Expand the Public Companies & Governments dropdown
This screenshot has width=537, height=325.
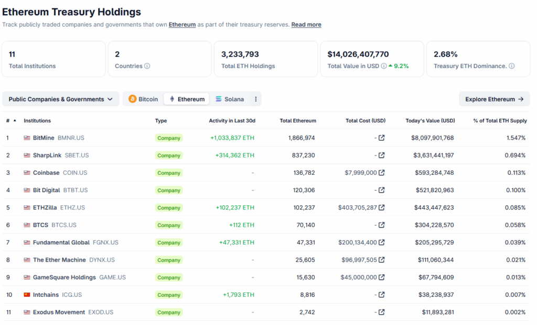[61, 99]
